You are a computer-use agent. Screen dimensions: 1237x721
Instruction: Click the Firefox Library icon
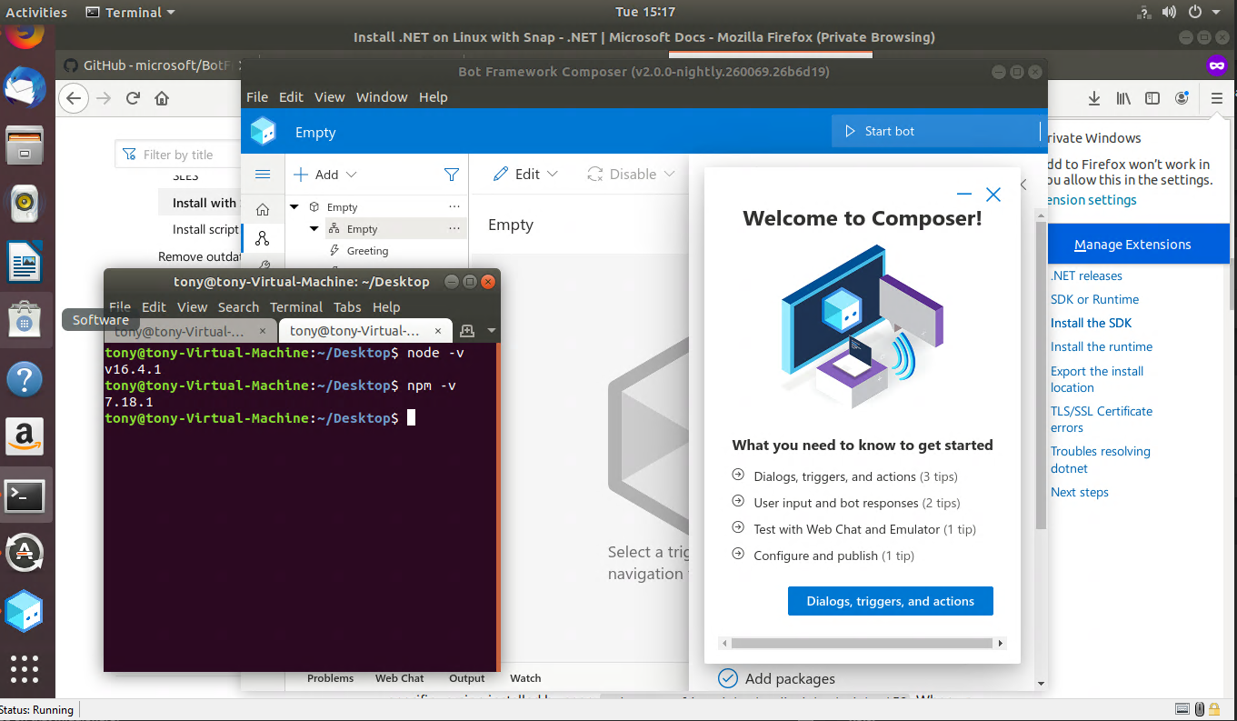1122,97
